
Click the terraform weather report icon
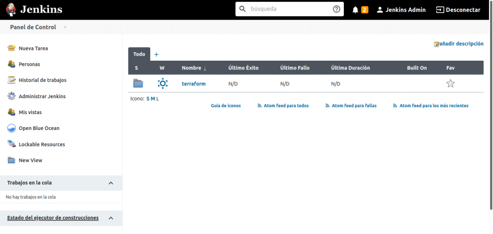[x=163, y=83]
